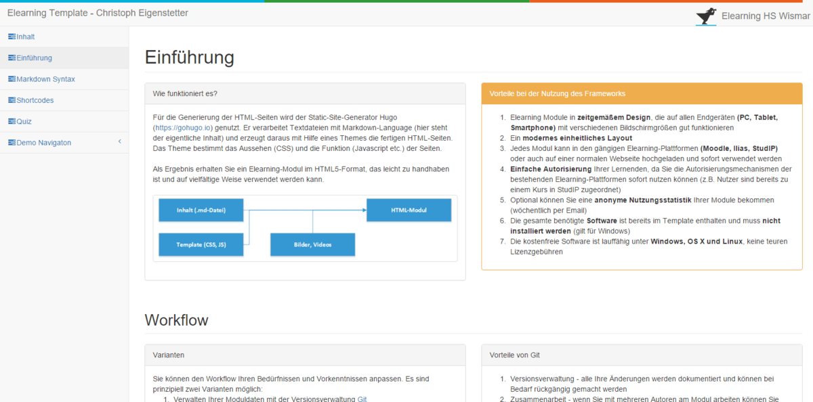The width and height of the screenshot is (813, 402).
Task: Expand Demo Navigaton using its chevron
Action: click(x=119, y=142)
